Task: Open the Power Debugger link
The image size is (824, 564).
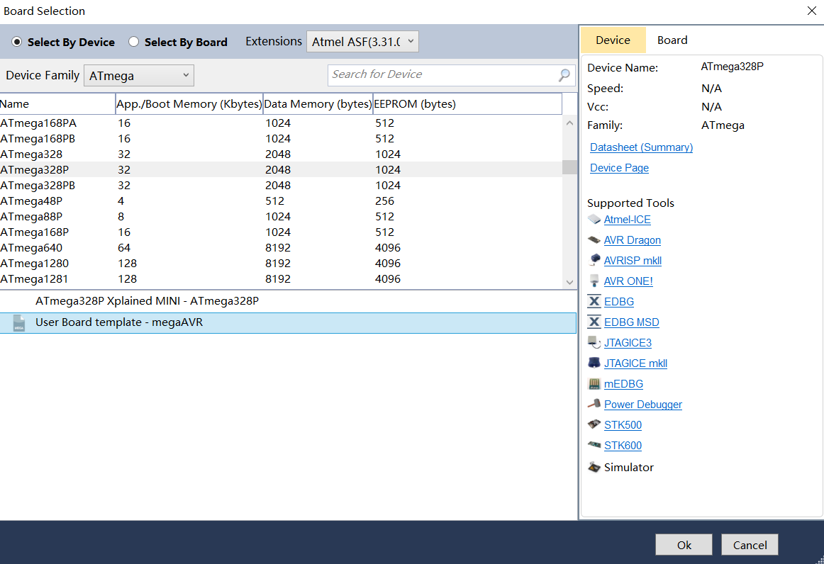Action: [642, 405]
